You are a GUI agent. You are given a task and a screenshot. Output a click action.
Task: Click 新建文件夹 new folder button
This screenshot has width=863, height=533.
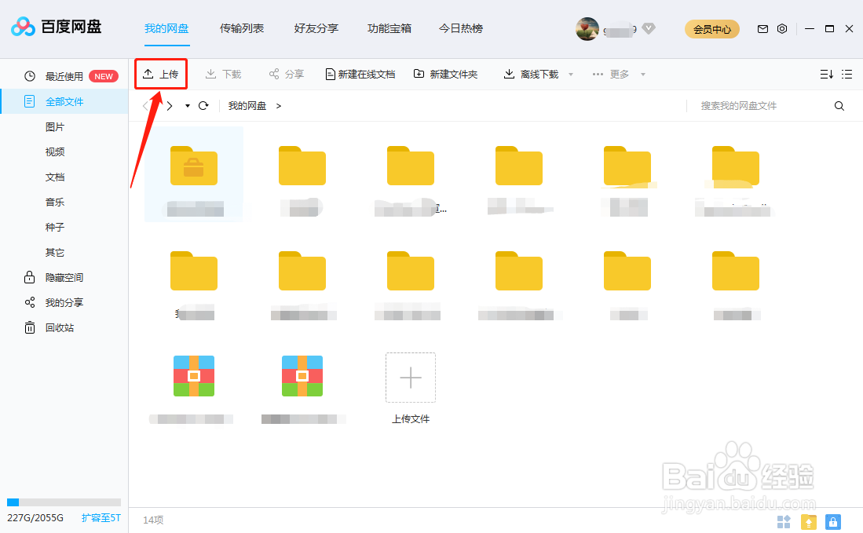445,74
